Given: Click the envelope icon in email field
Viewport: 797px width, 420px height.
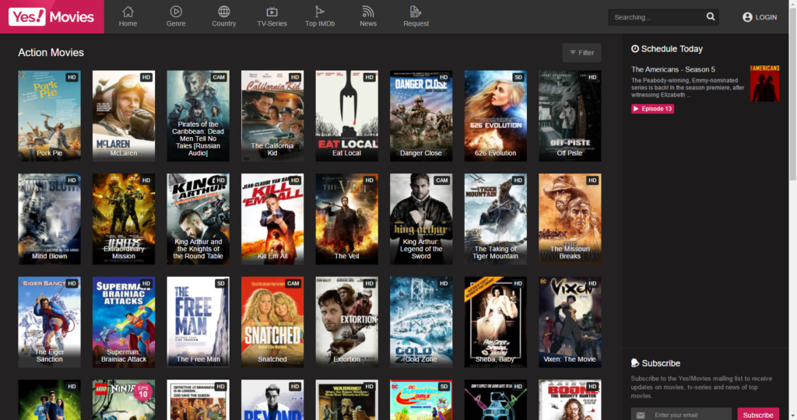Looking at the screenshot, I should [x=641, y=415].
